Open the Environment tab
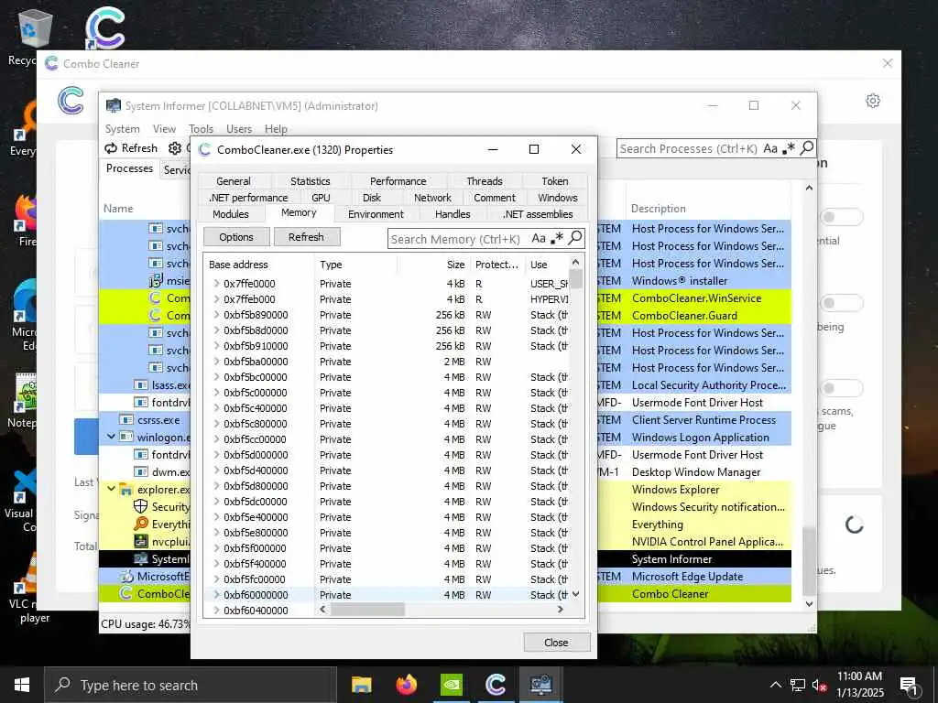Viewport: 938px width, 703px height. (376, 214)
